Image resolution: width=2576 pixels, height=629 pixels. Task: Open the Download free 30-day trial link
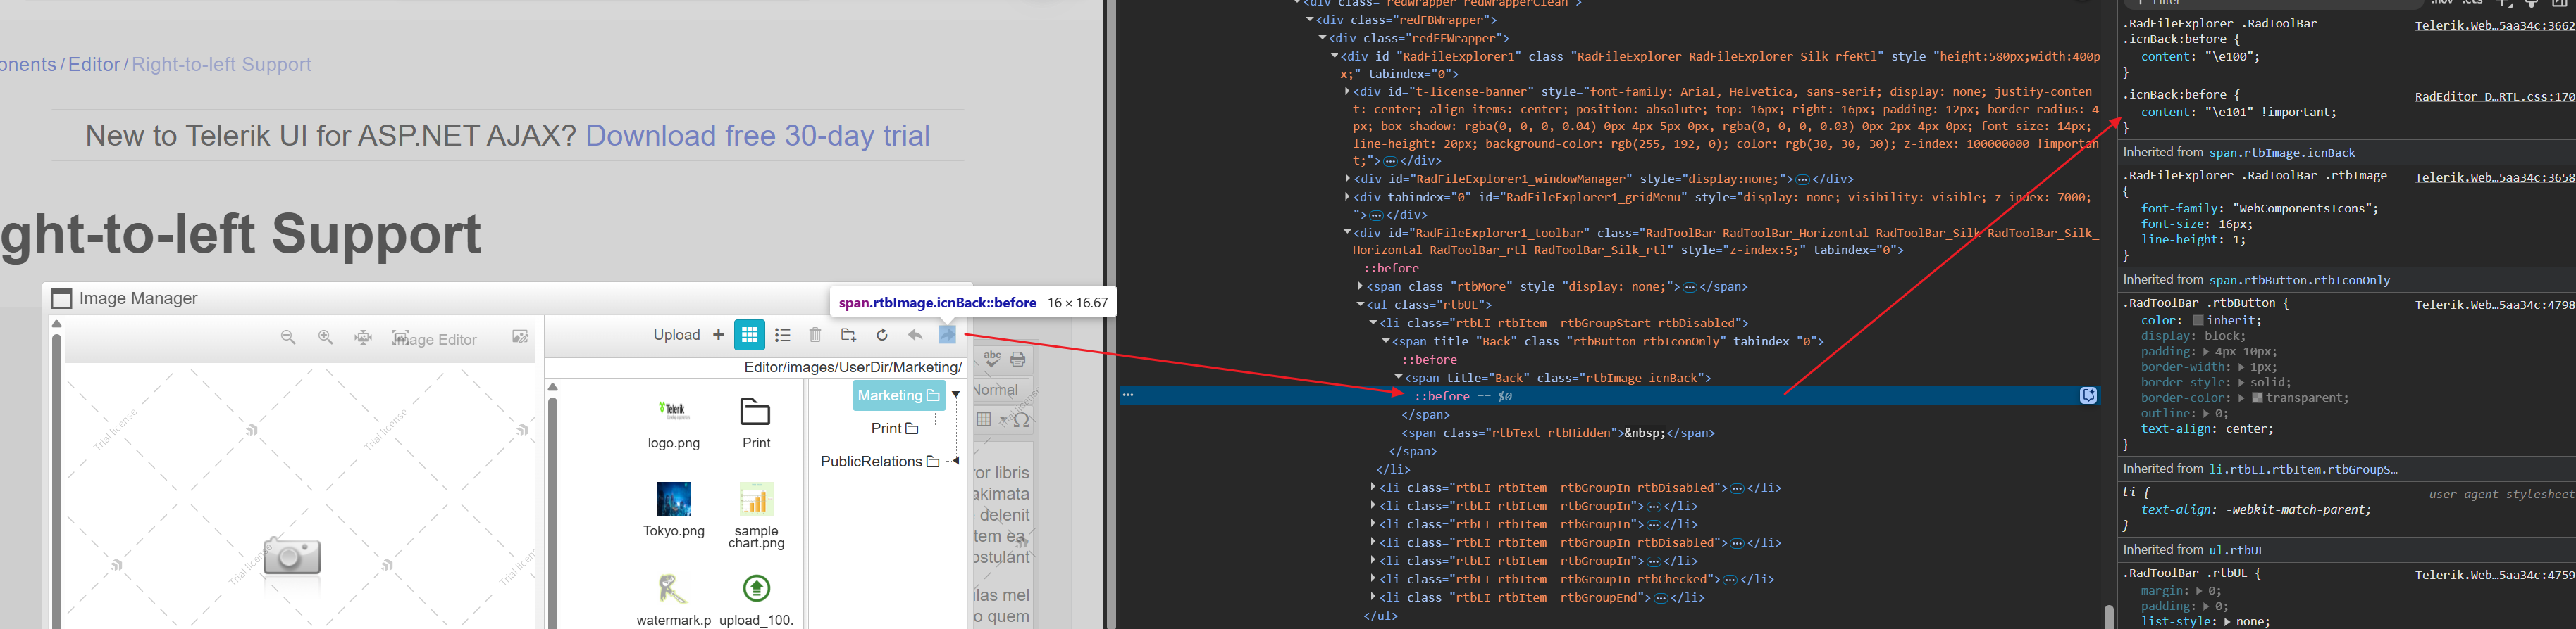pos(758,136)
